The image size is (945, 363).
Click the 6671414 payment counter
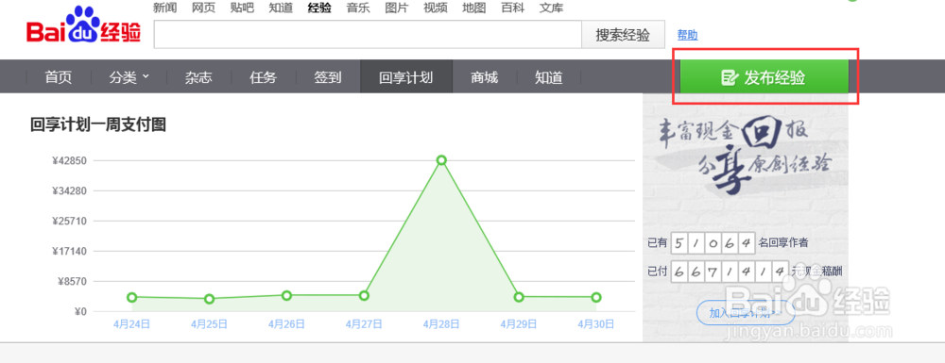(730, 272)
